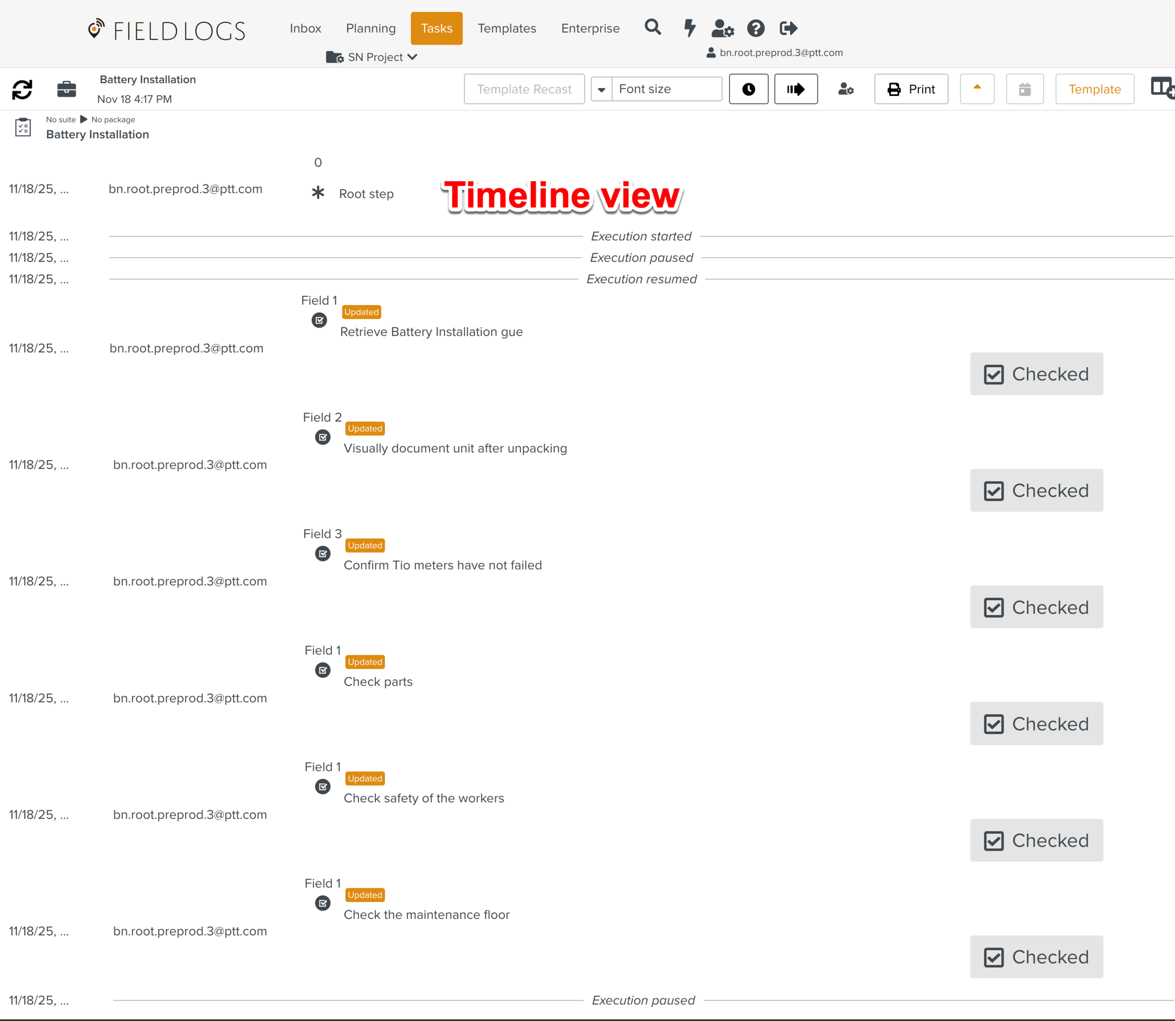Image resolution: width=1175 pixels, height=1021 pixels.
Task: Open the Planning menu item
Action: click(x=370, y=28)
